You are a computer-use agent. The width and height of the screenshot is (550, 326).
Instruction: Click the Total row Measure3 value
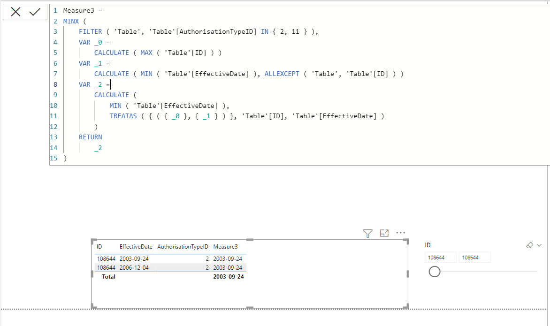tap(229, 277)
